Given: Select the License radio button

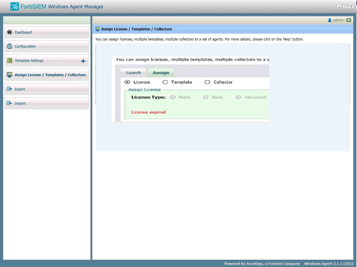Looking at the screenshot, I should tap(127, 82).
